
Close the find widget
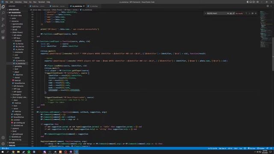pyautogui.click(x=256, y=13)
